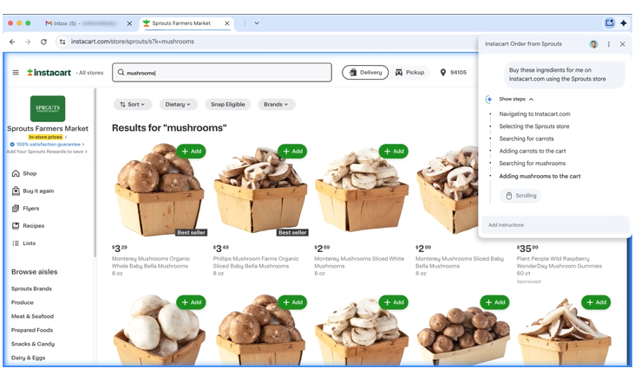The width and height of the screenshot is (641, 375).
Task: Open site information icon in address bar
Action: coord(62,42)
